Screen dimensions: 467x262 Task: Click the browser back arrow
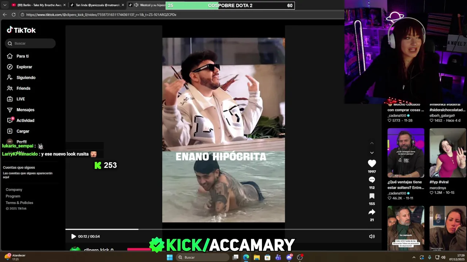(x=5, y=15)
